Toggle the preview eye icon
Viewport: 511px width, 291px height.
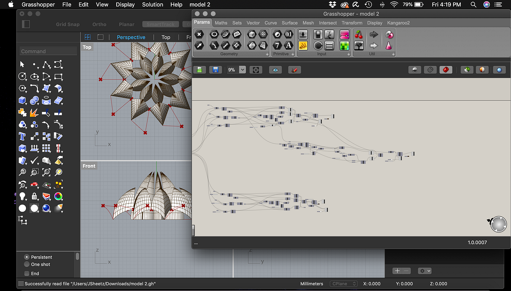(275, 69)
